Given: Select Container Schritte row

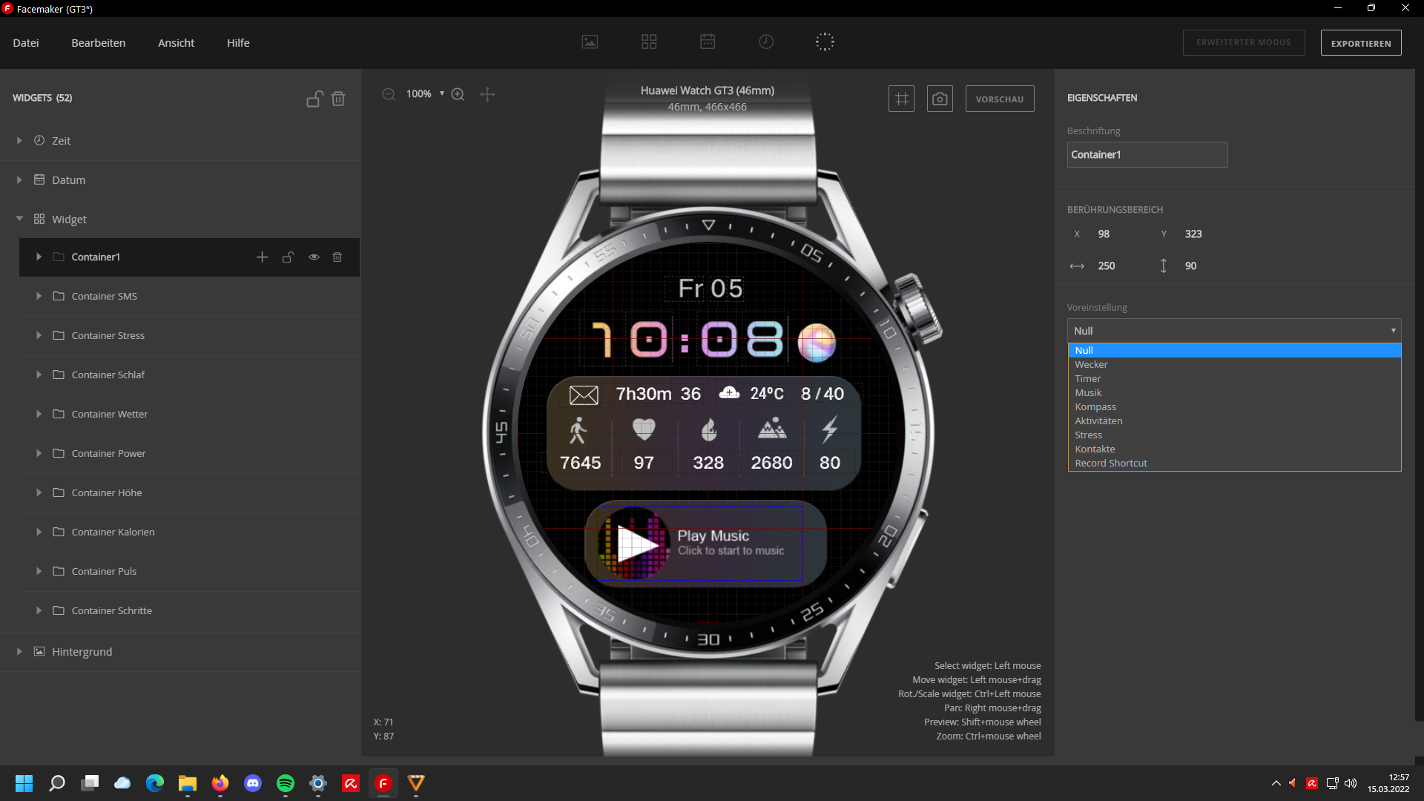Looking at the screenshot, I should [189, 611].
